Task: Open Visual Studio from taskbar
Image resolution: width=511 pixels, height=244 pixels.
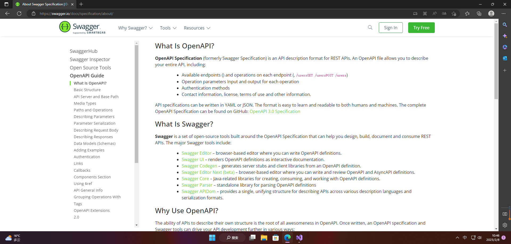Action: 299,238
